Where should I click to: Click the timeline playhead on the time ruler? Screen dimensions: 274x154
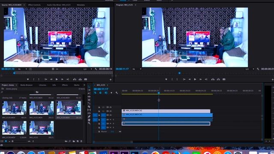159,93
